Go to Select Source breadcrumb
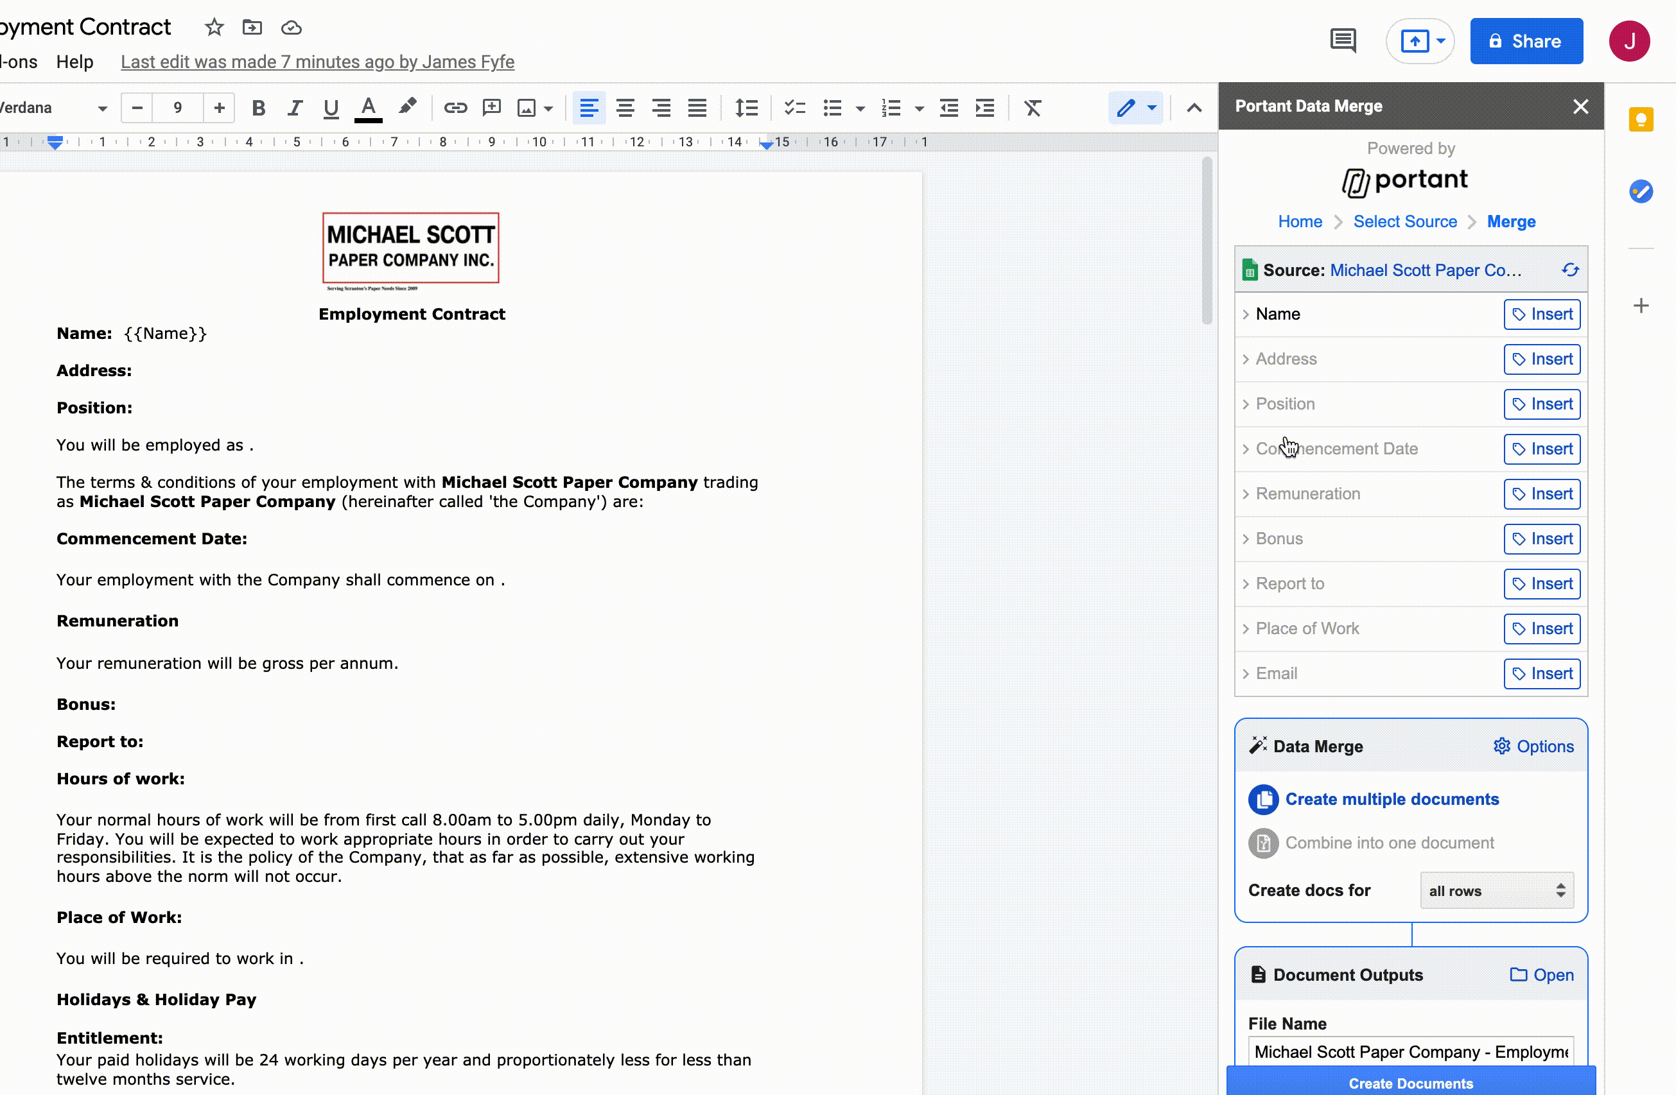The height and width of the screenshot is (1095, 1676). coord(1404,221)
